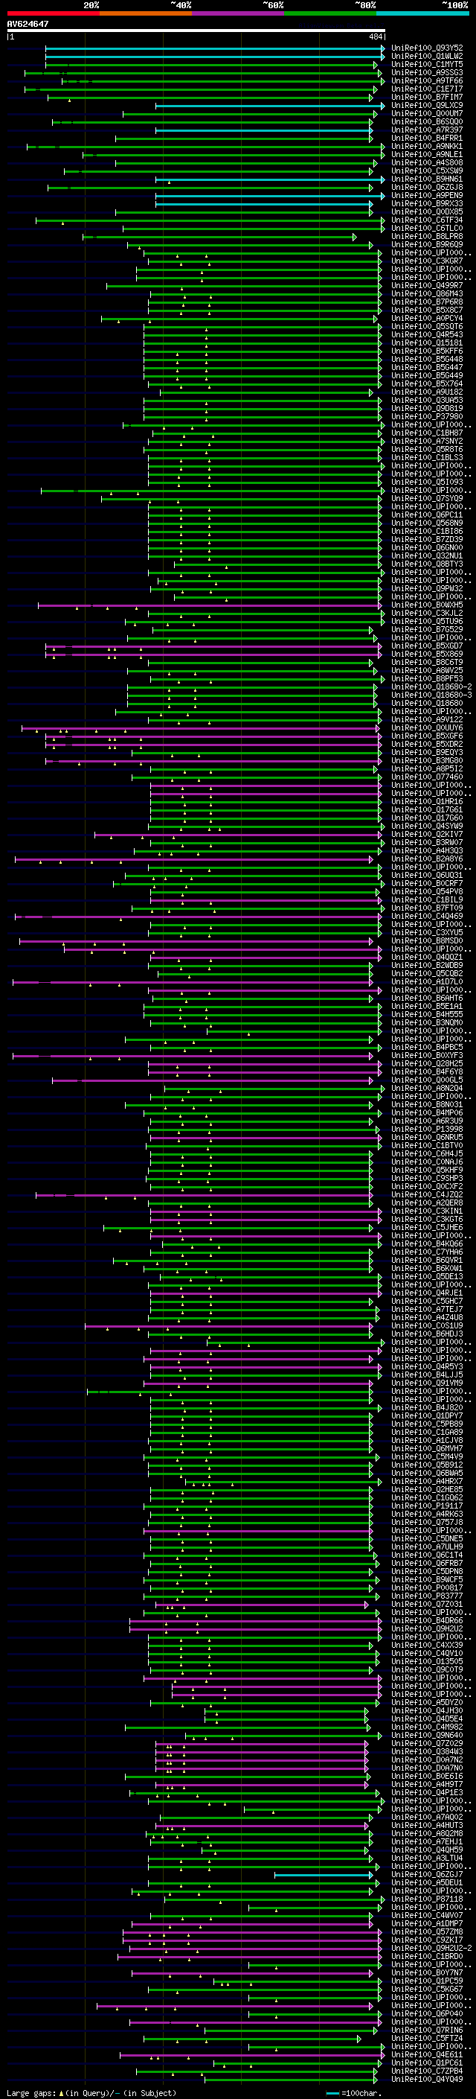Click the purple ~60% identity legend segment
The image size is (476, 2099).
[x=237, y=13]
